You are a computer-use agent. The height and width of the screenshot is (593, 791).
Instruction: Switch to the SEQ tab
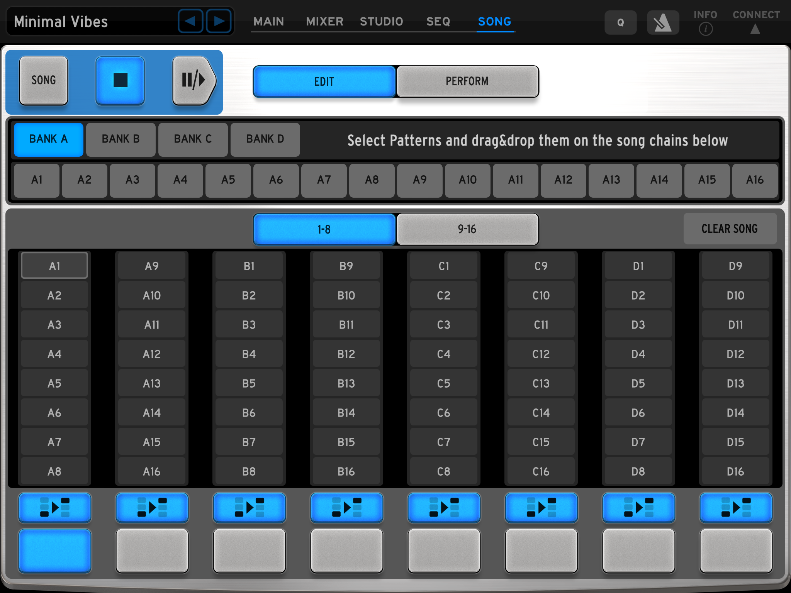click(x=438, y=22)
